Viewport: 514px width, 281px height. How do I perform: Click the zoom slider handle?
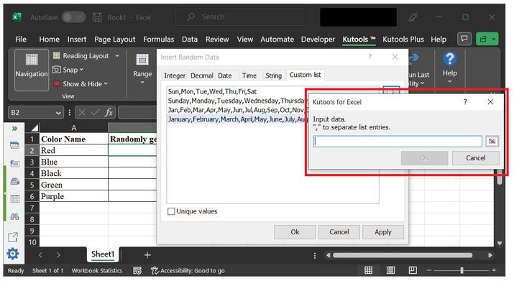click(x=462, y=270)
